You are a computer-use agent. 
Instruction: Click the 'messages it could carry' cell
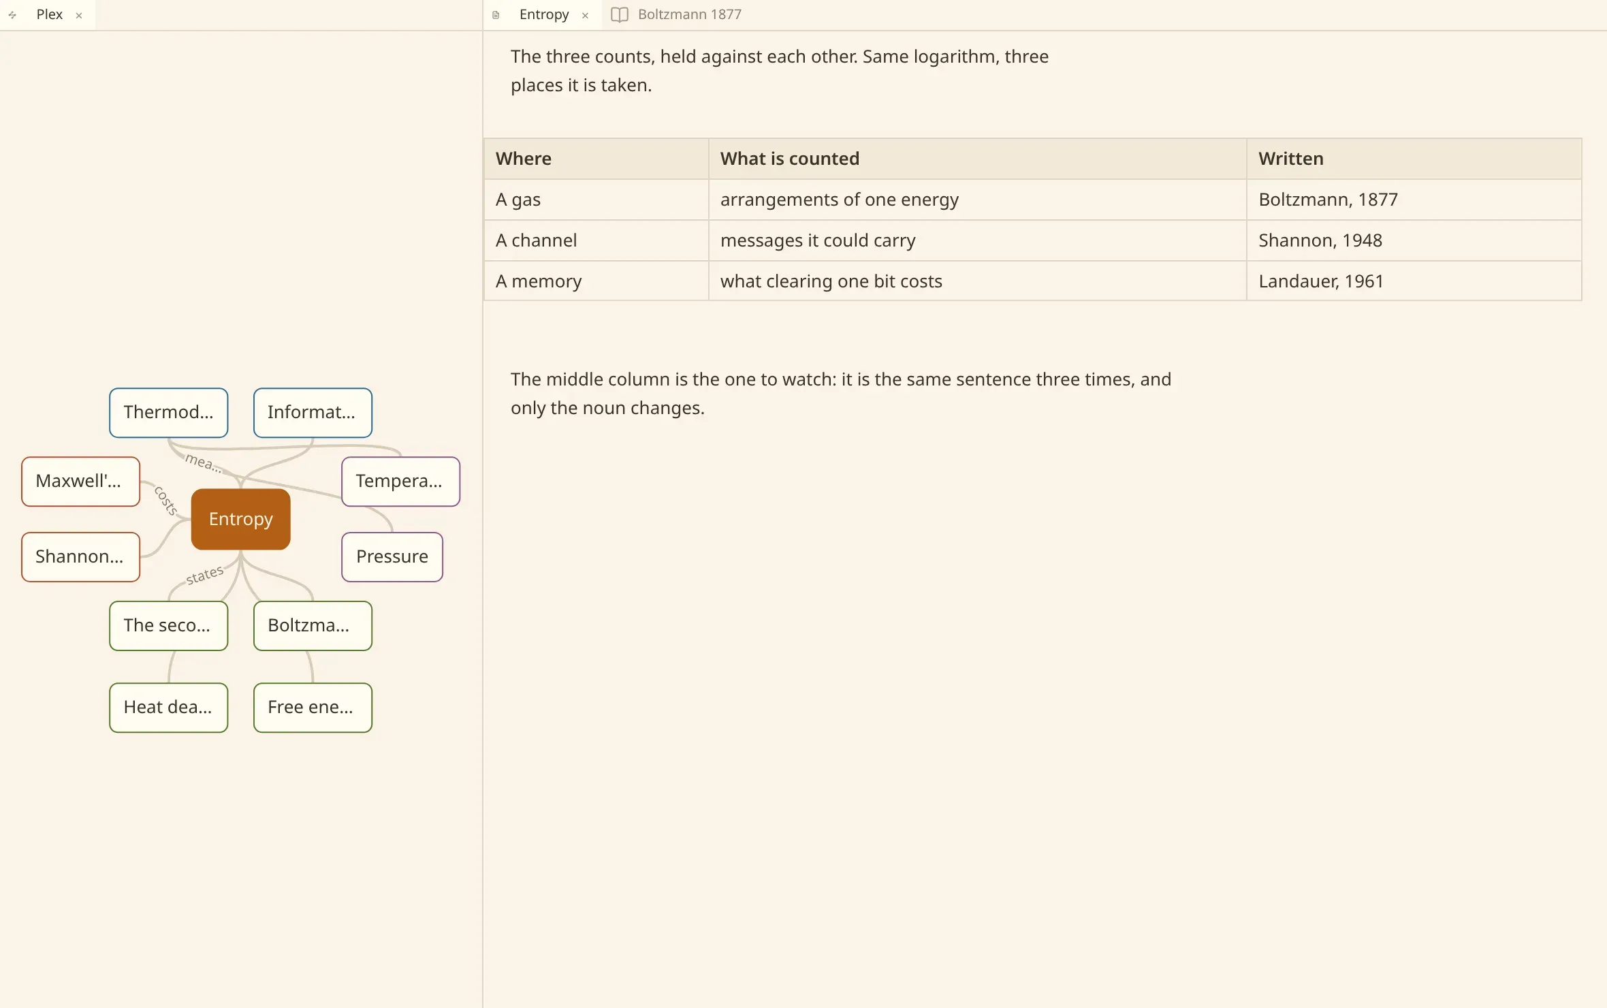click(977, 240)
